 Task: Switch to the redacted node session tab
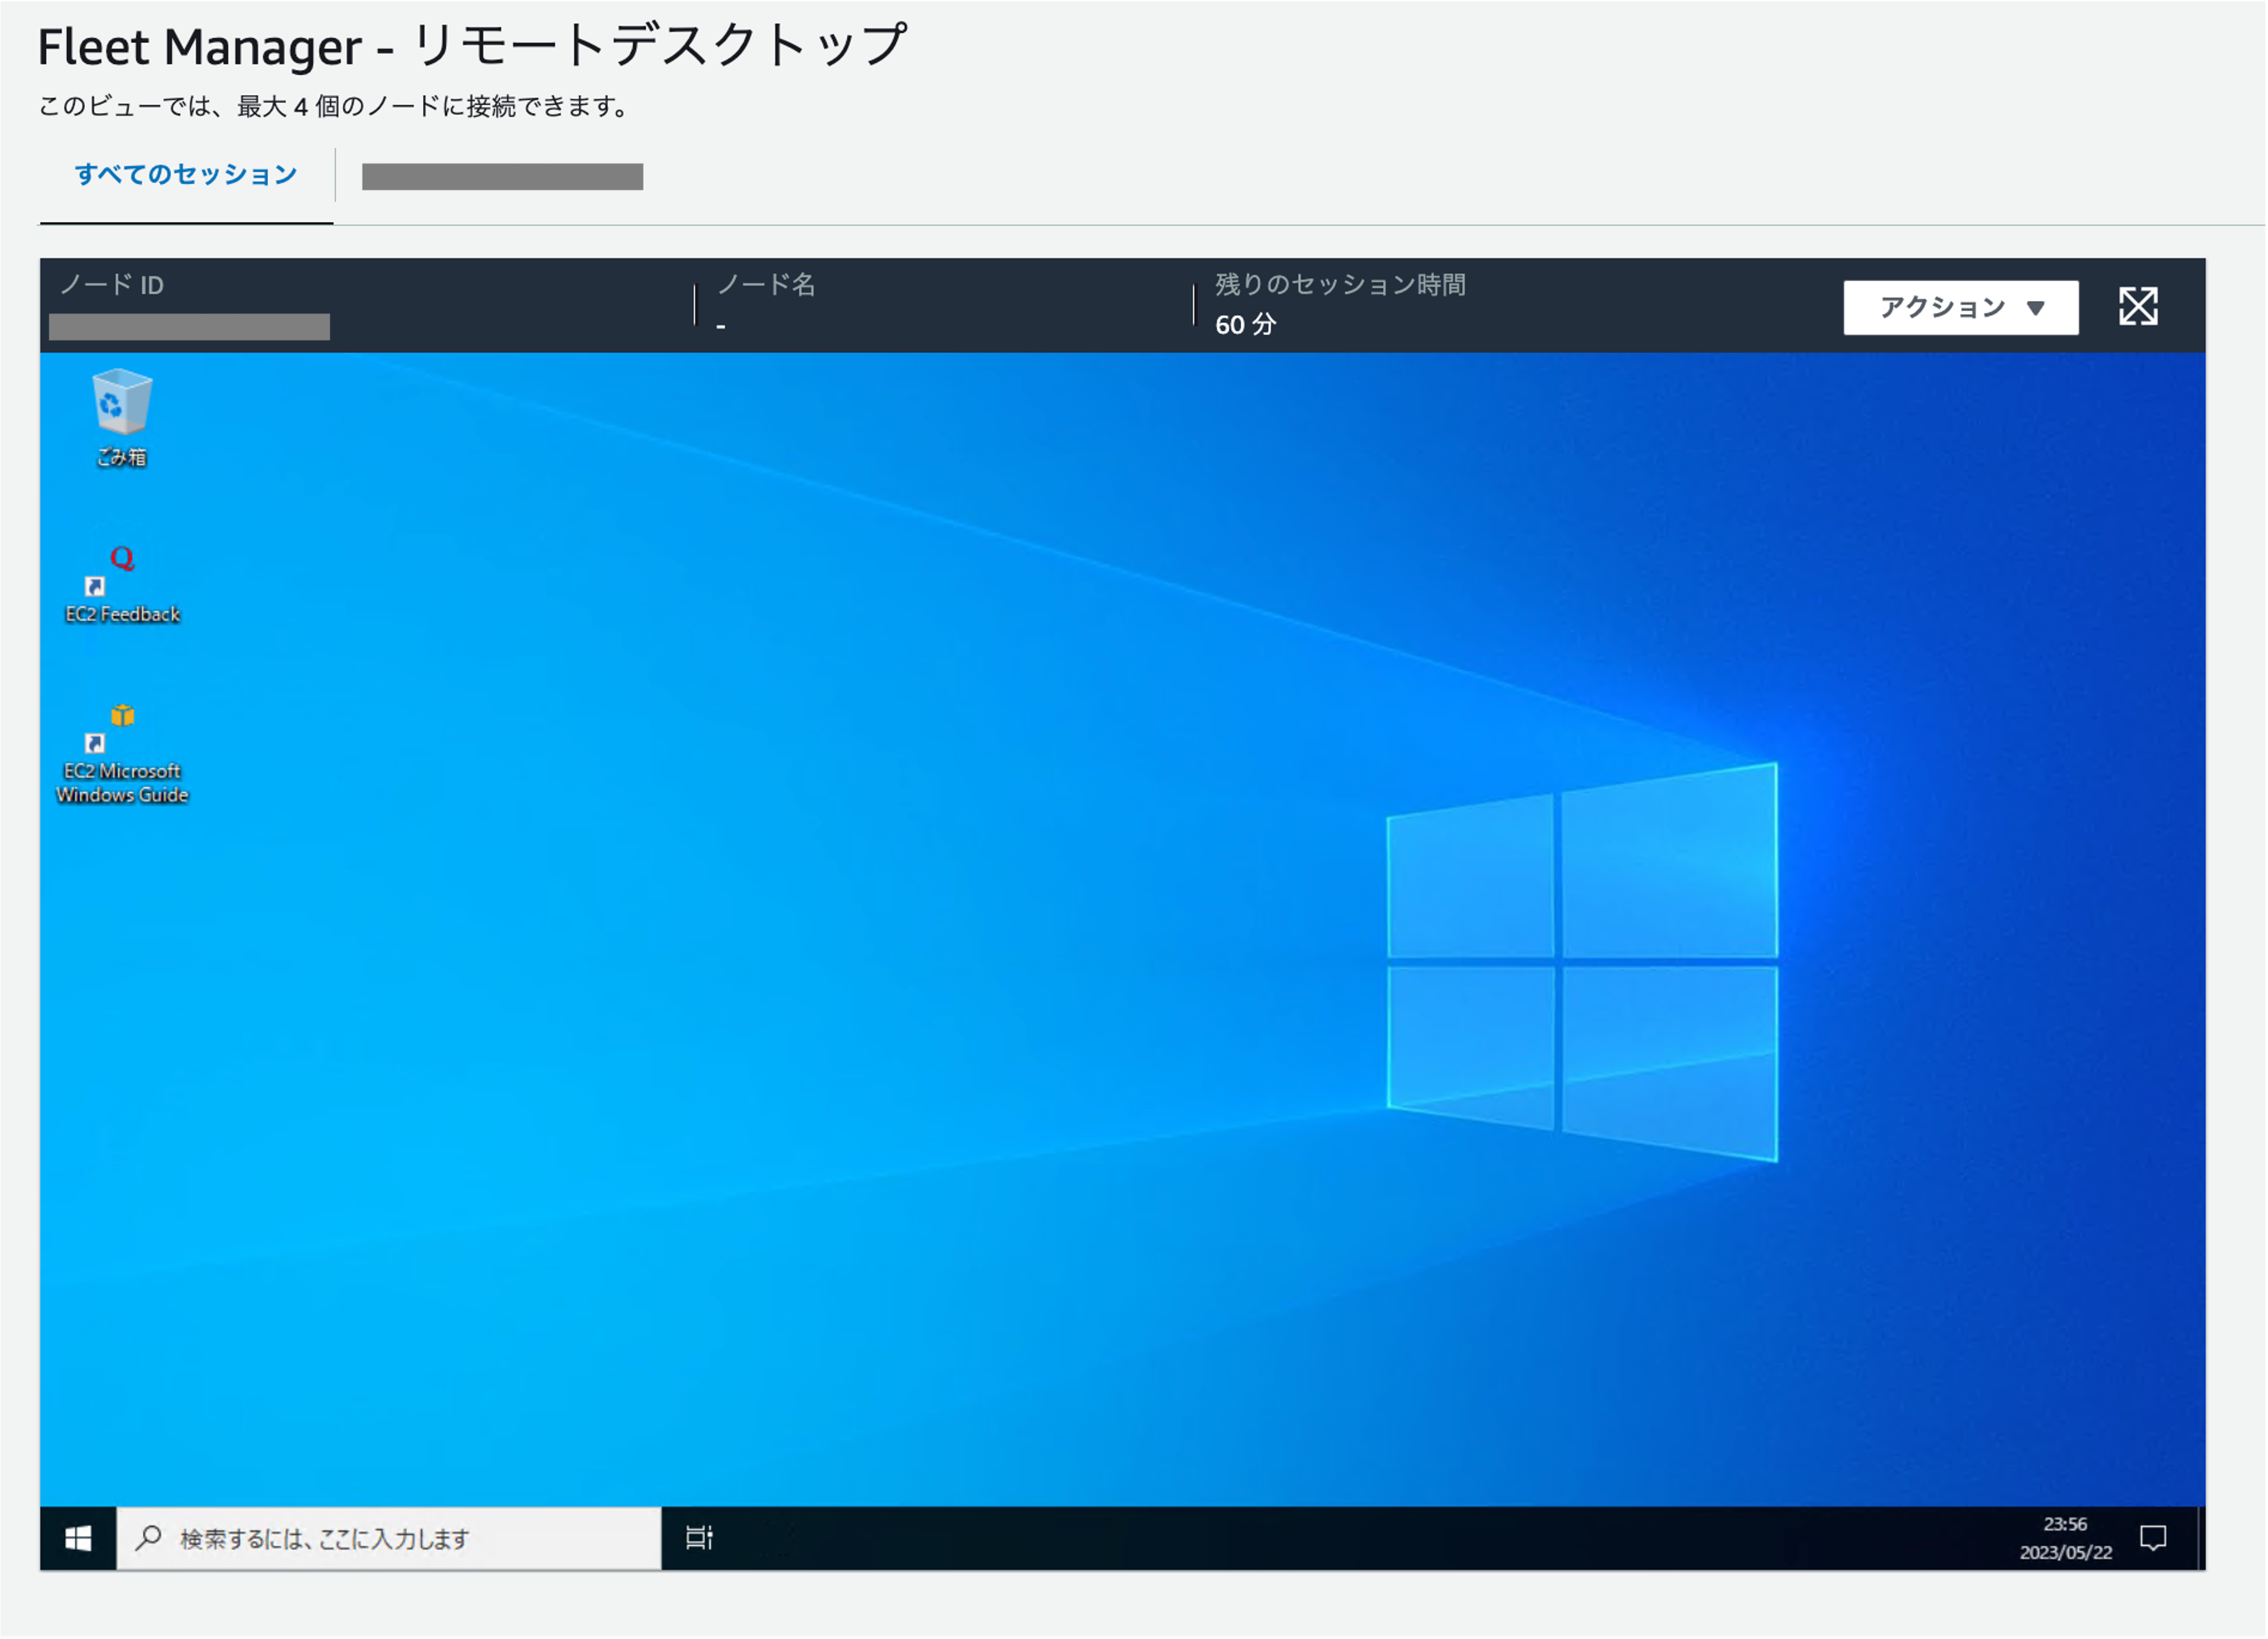pos(502,177)
